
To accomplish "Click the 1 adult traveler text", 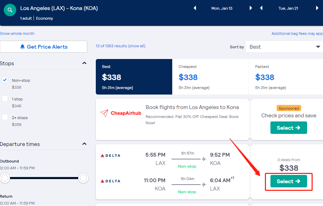I will pyautogui.click(x=26, y=18).
